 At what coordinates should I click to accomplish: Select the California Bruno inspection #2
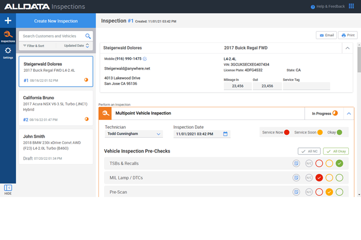point(56,108)
